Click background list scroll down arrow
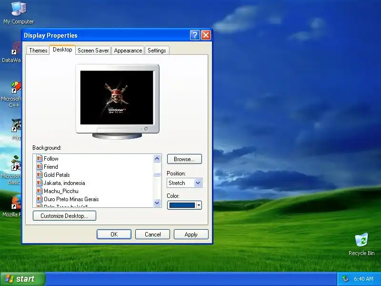This screenshot has width=381, height=286. [x=157, y=203]
